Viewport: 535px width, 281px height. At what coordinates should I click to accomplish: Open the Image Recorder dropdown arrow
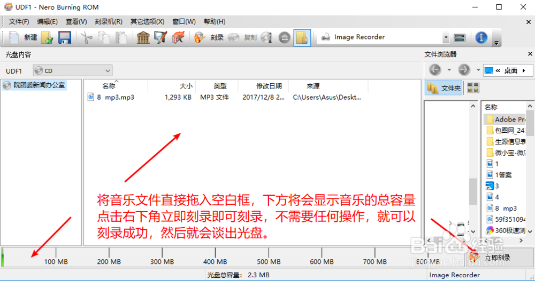click(445, 37)
